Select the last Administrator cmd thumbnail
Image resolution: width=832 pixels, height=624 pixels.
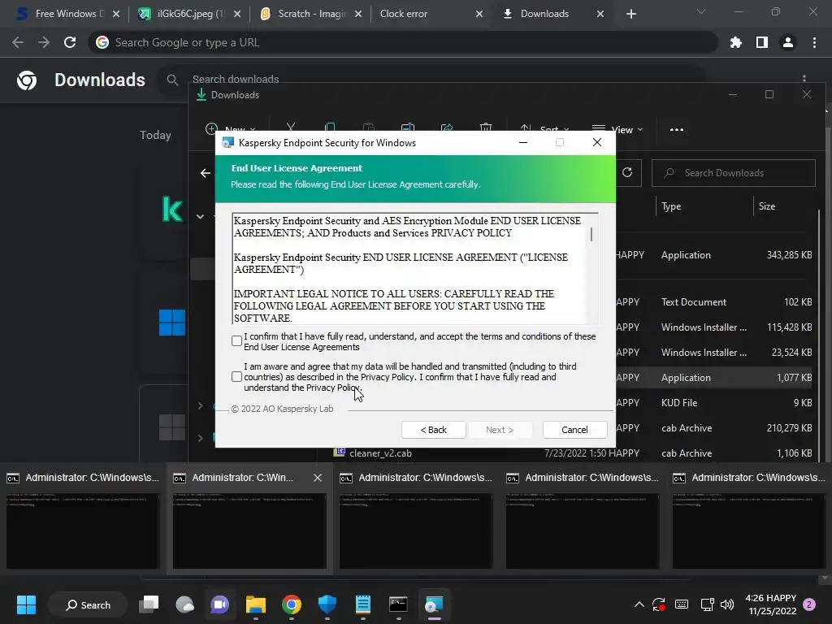pyautogui.click(x=748, y=531)
